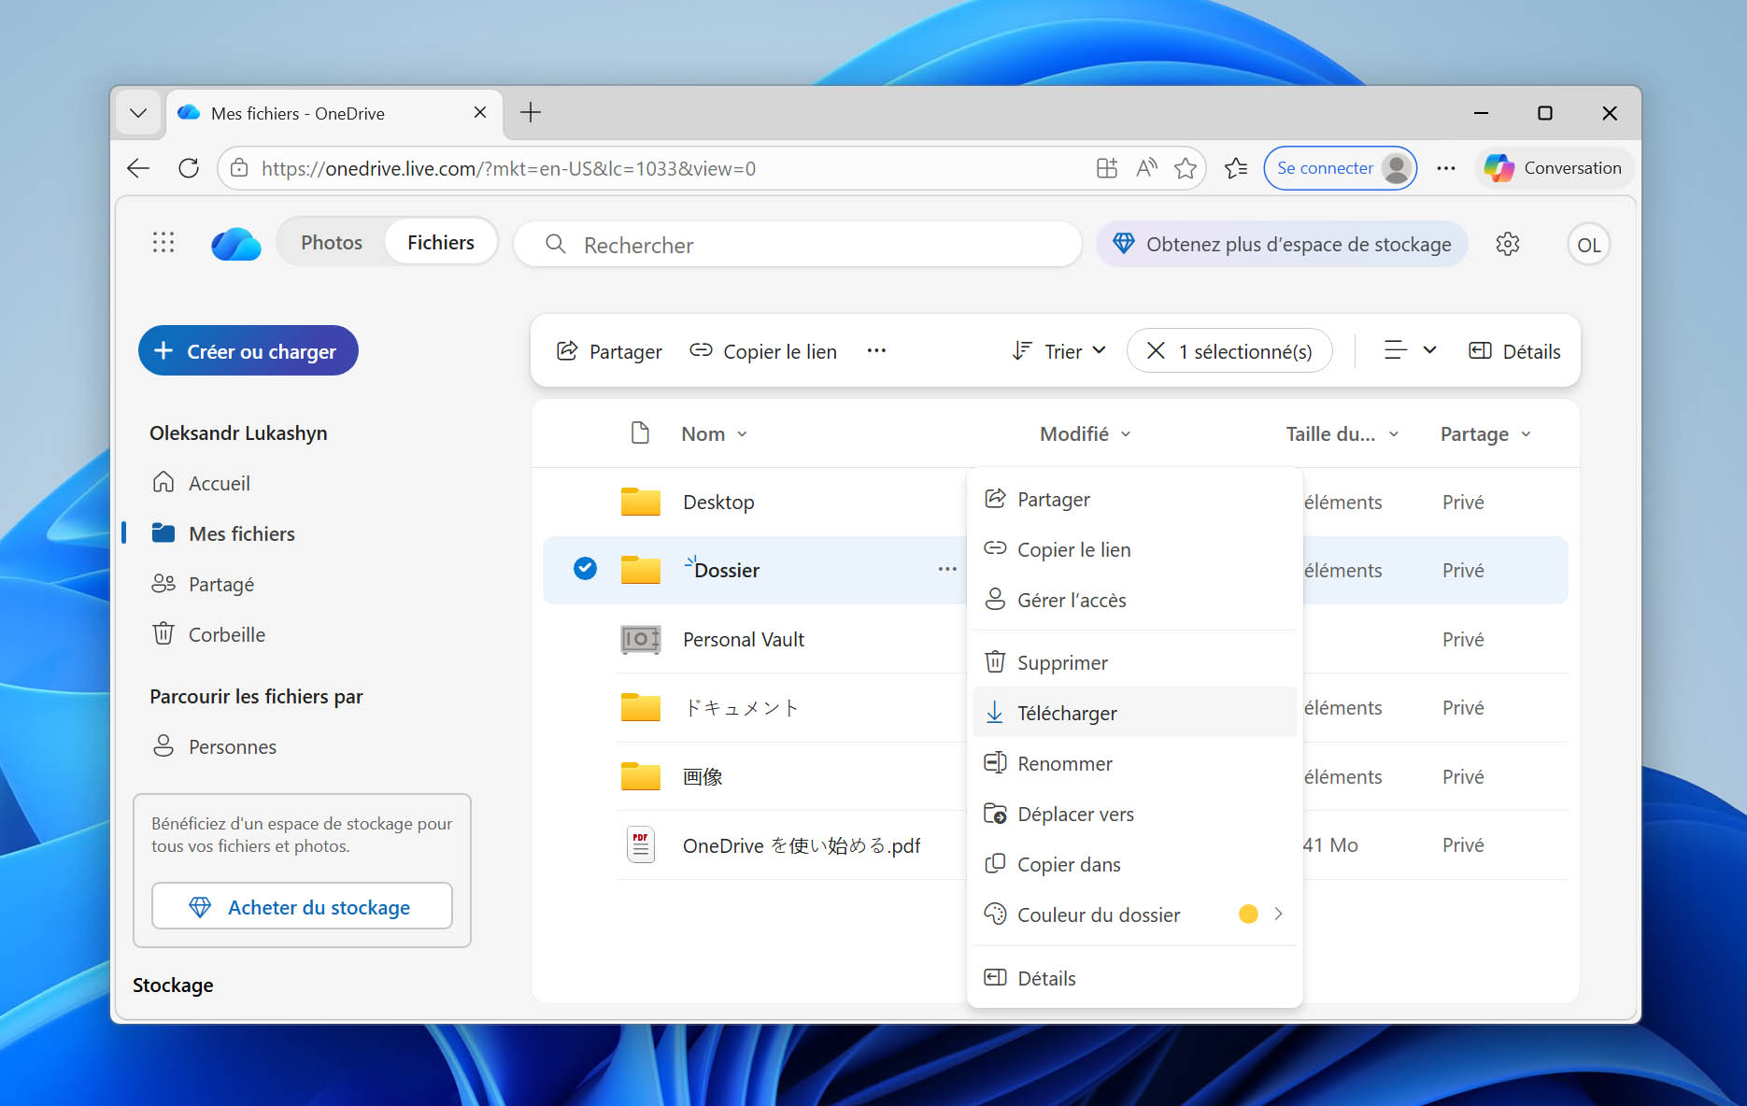Open Mes fichiers in sidebar
1747x1106 pixels.
coord(222,533)
